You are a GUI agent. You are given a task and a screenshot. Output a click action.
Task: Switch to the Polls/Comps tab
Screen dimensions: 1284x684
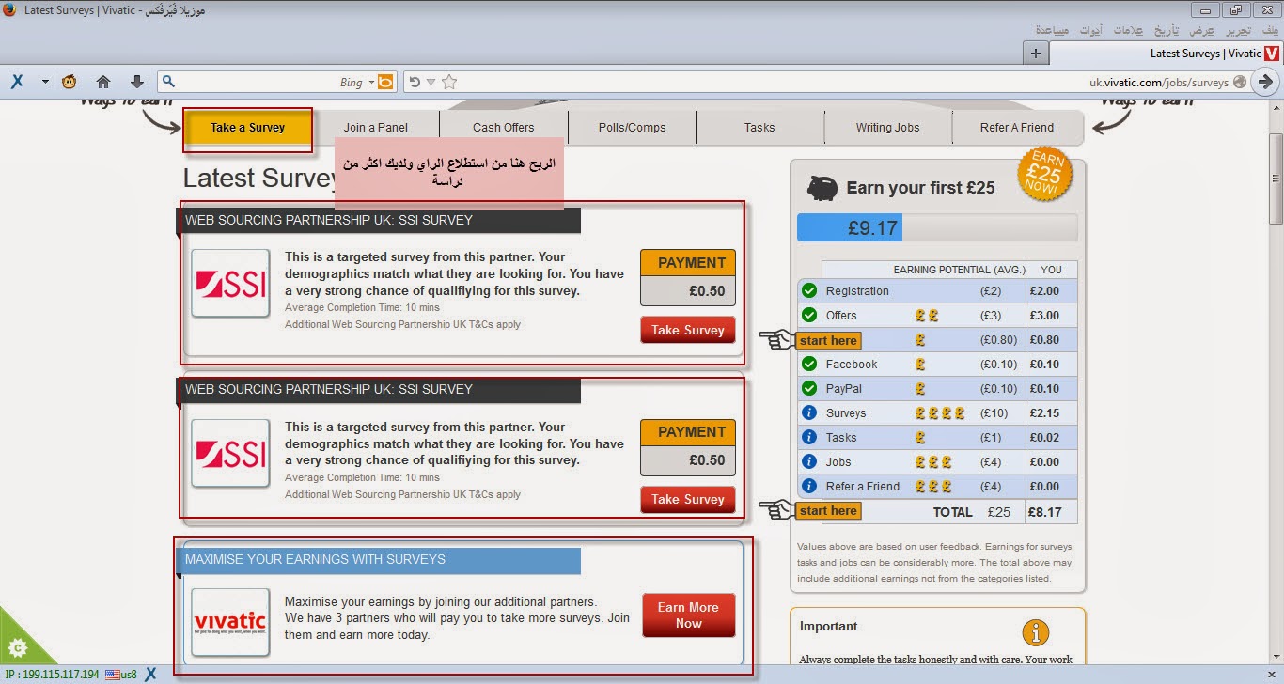click(x=632, y=128)
